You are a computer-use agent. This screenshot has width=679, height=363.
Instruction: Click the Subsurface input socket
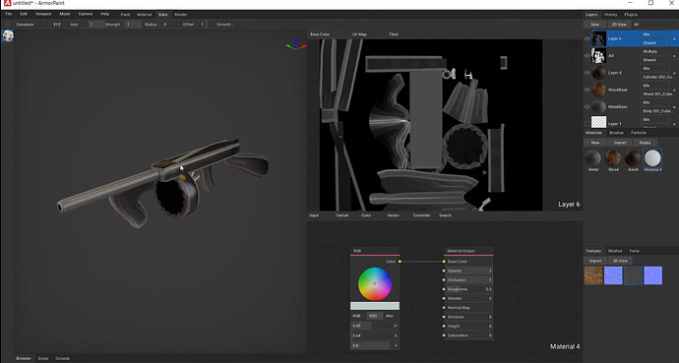click(444, 335)
